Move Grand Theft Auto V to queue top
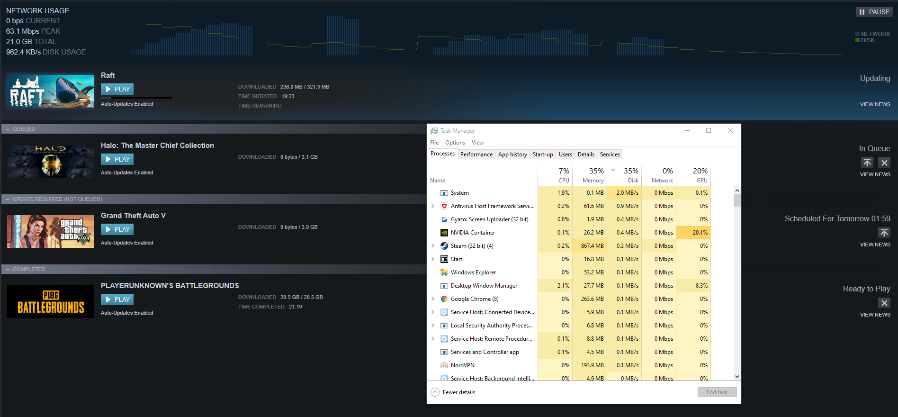898x417 pixels. point(884,233)
